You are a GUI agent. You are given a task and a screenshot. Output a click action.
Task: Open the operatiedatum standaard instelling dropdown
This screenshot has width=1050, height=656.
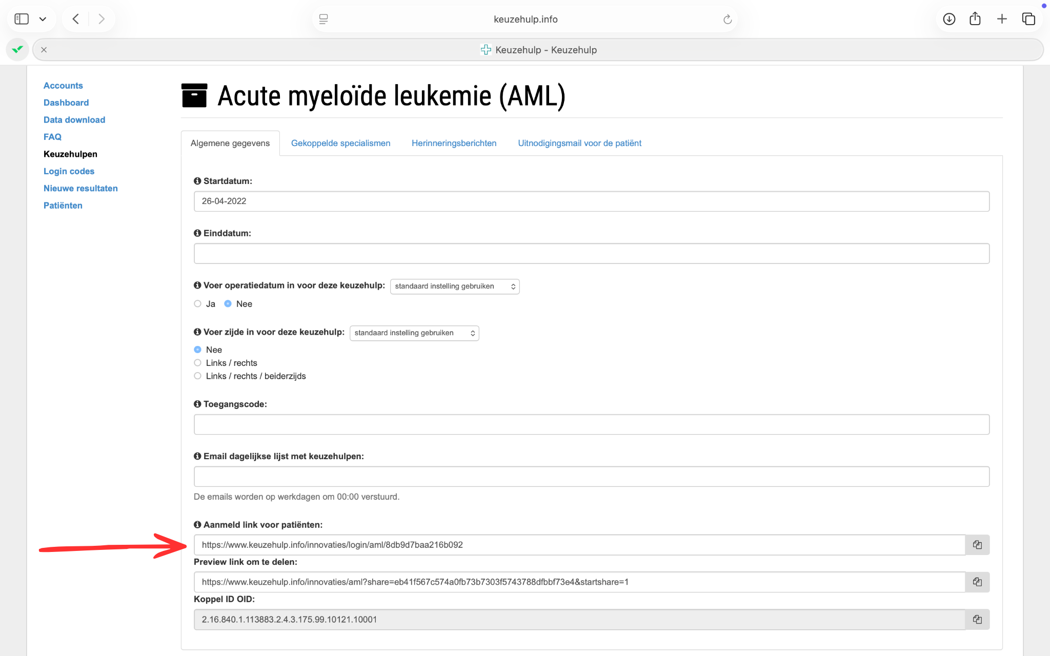click(x=454, y=286)
